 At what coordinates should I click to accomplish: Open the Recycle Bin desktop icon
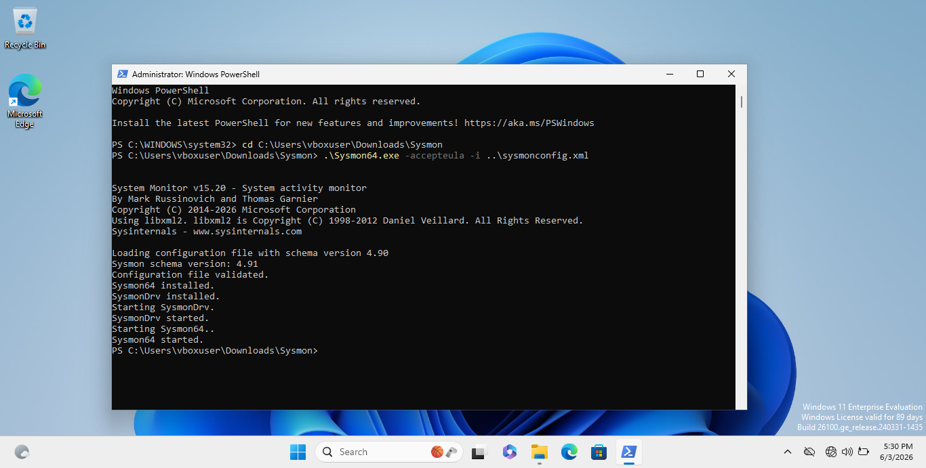click(25, 28)
